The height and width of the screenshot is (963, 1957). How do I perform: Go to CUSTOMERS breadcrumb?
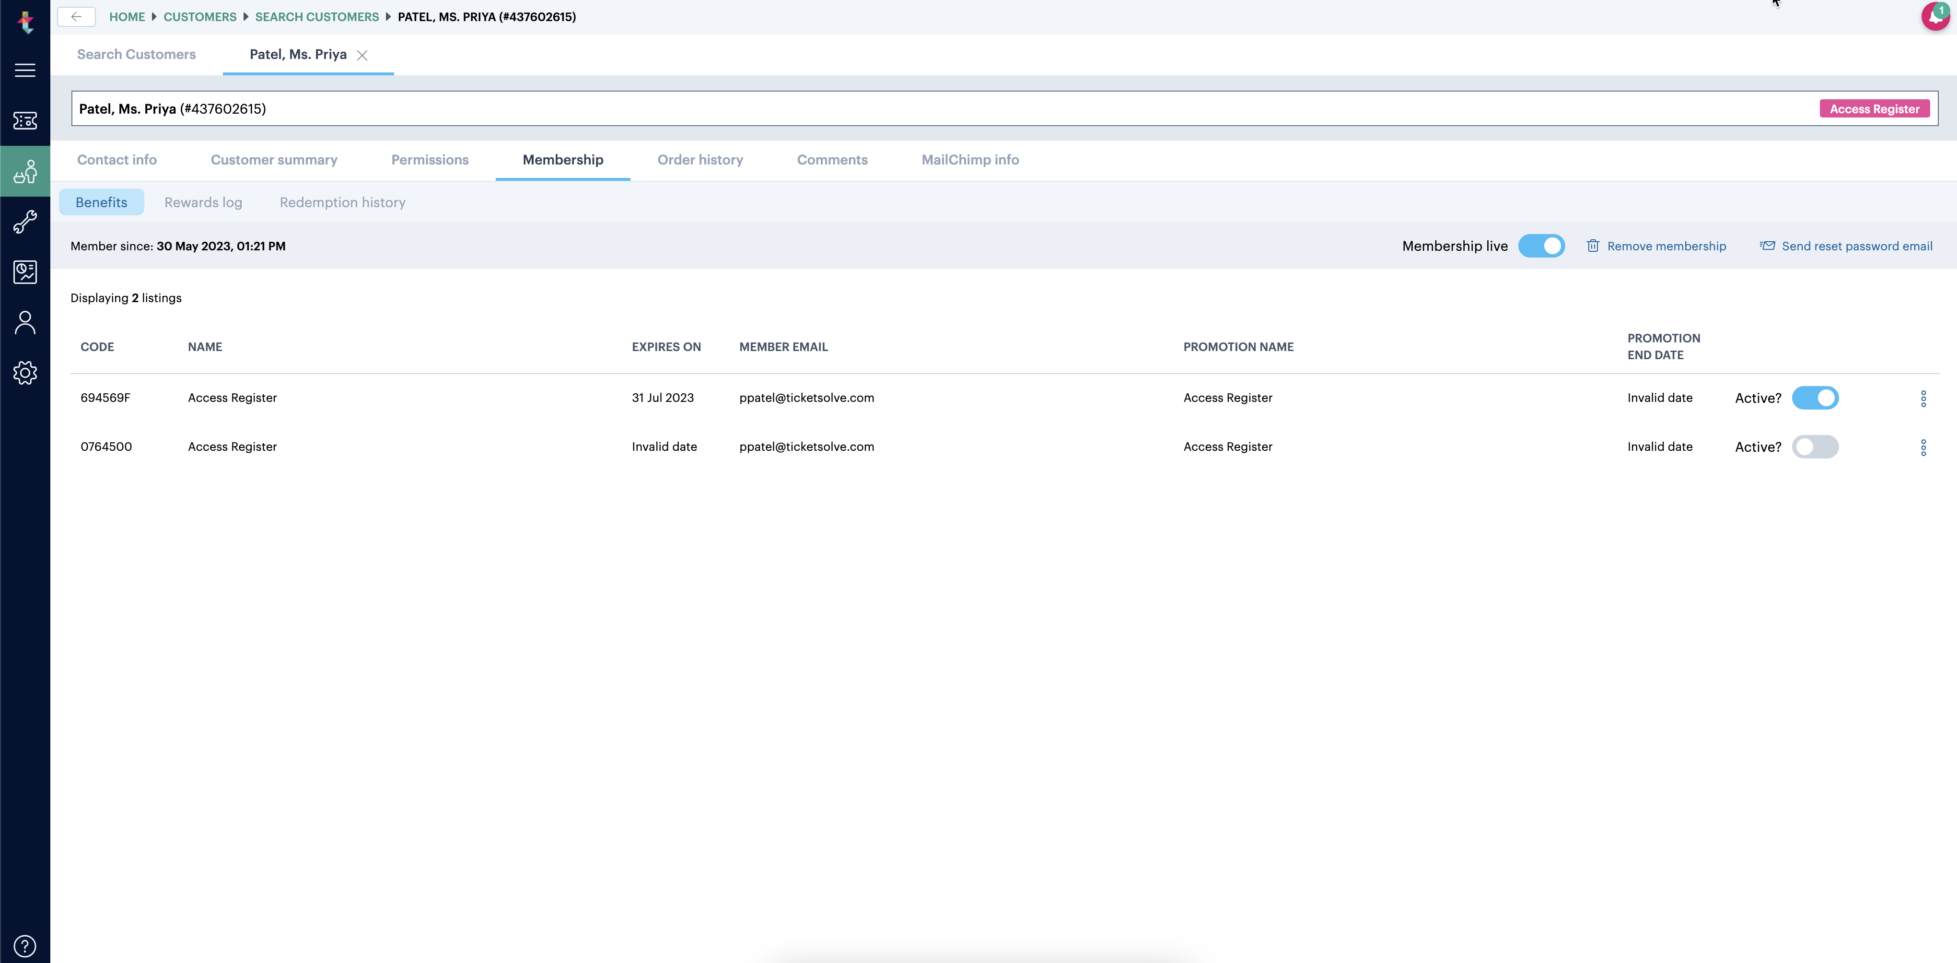200,17
